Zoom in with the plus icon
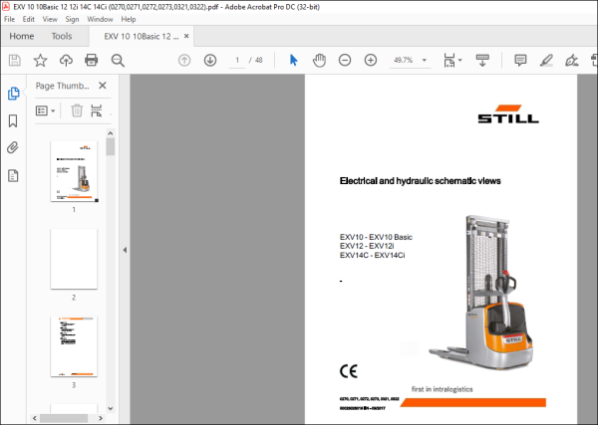 [x=371, y=60]
